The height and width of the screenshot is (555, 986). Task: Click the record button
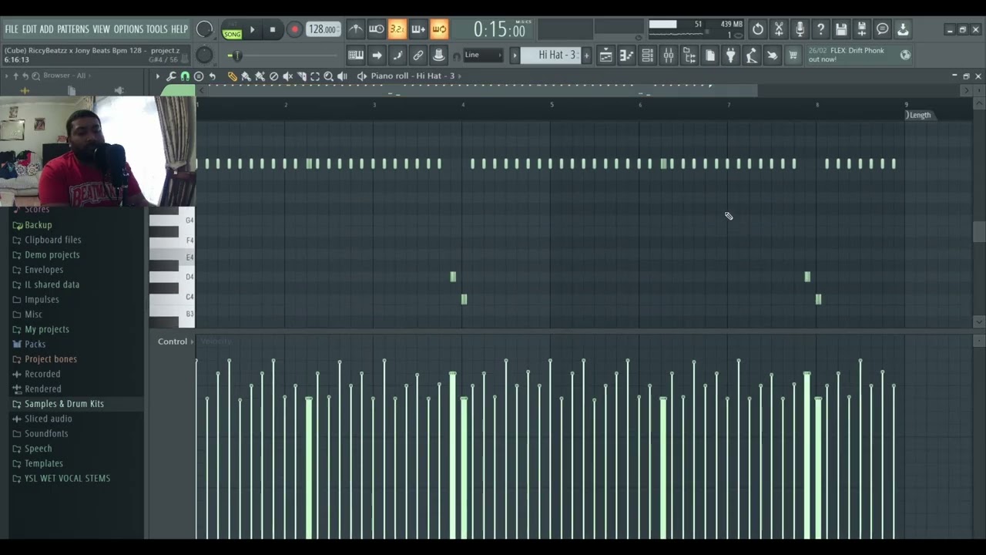294,30
